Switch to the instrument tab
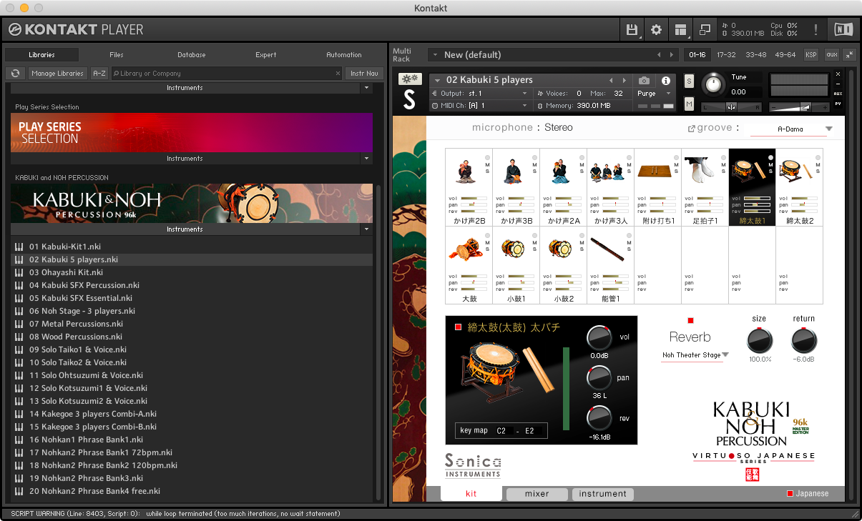The height and width of the screenshot is (521, 862). pos(602,494)
